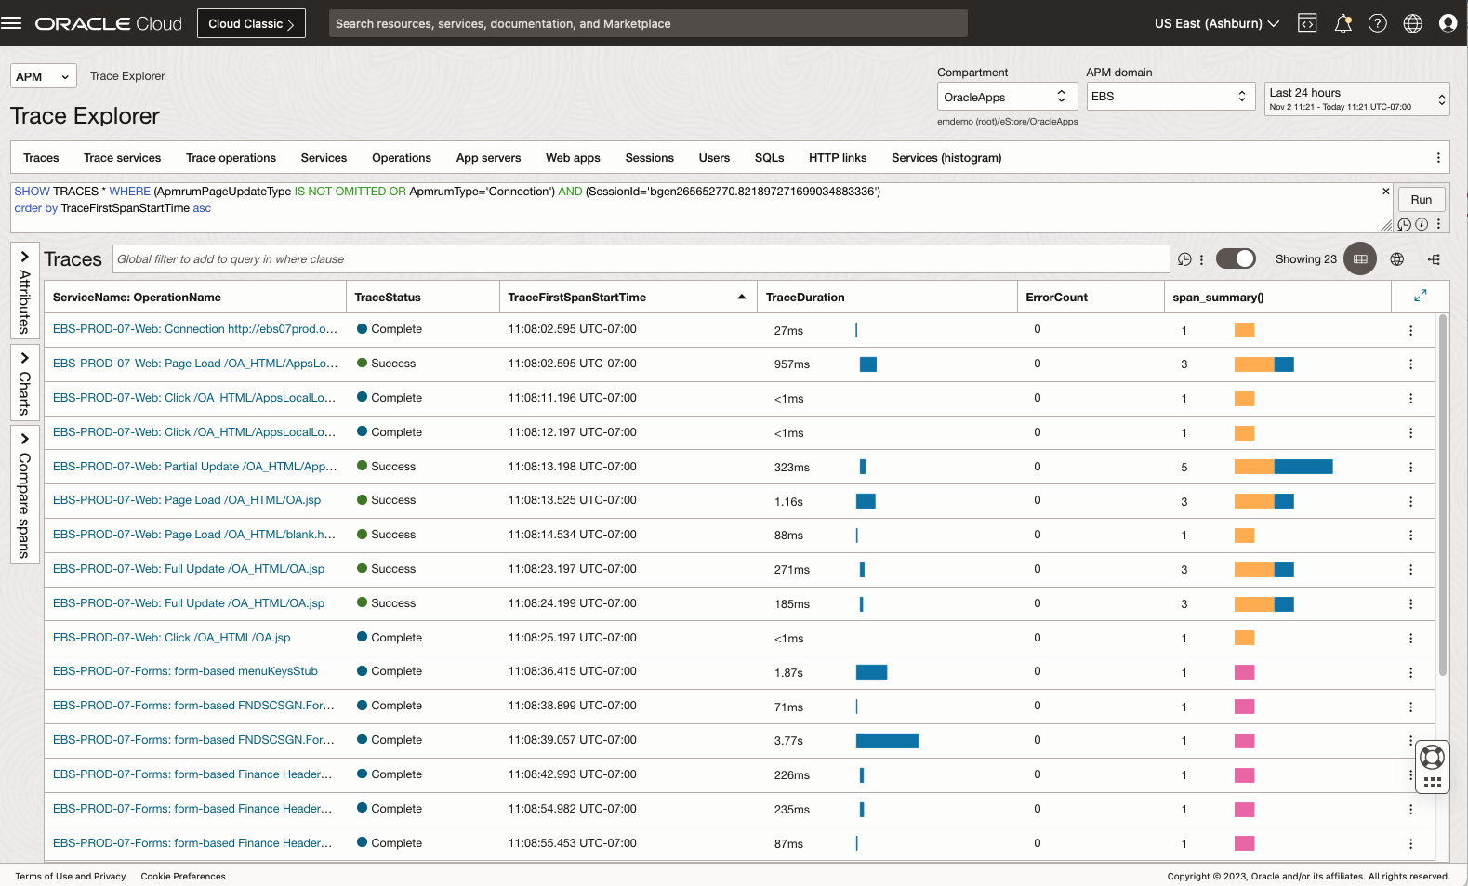1468x886 pixels.
Task: Open the Last 24 hours time selector
Action: pyautogui.click(x=1356, y=99)
